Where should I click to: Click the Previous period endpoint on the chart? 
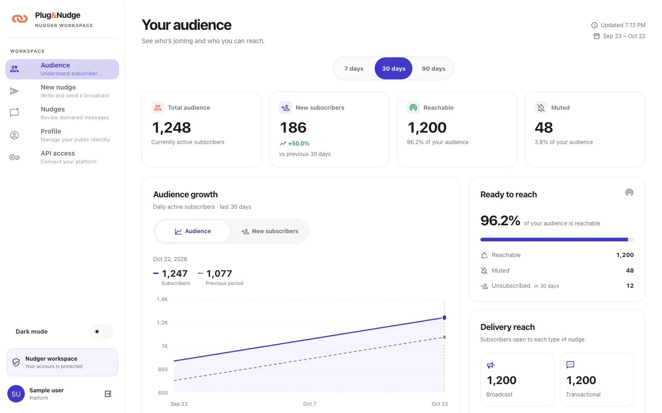click(x=444, y=337)
